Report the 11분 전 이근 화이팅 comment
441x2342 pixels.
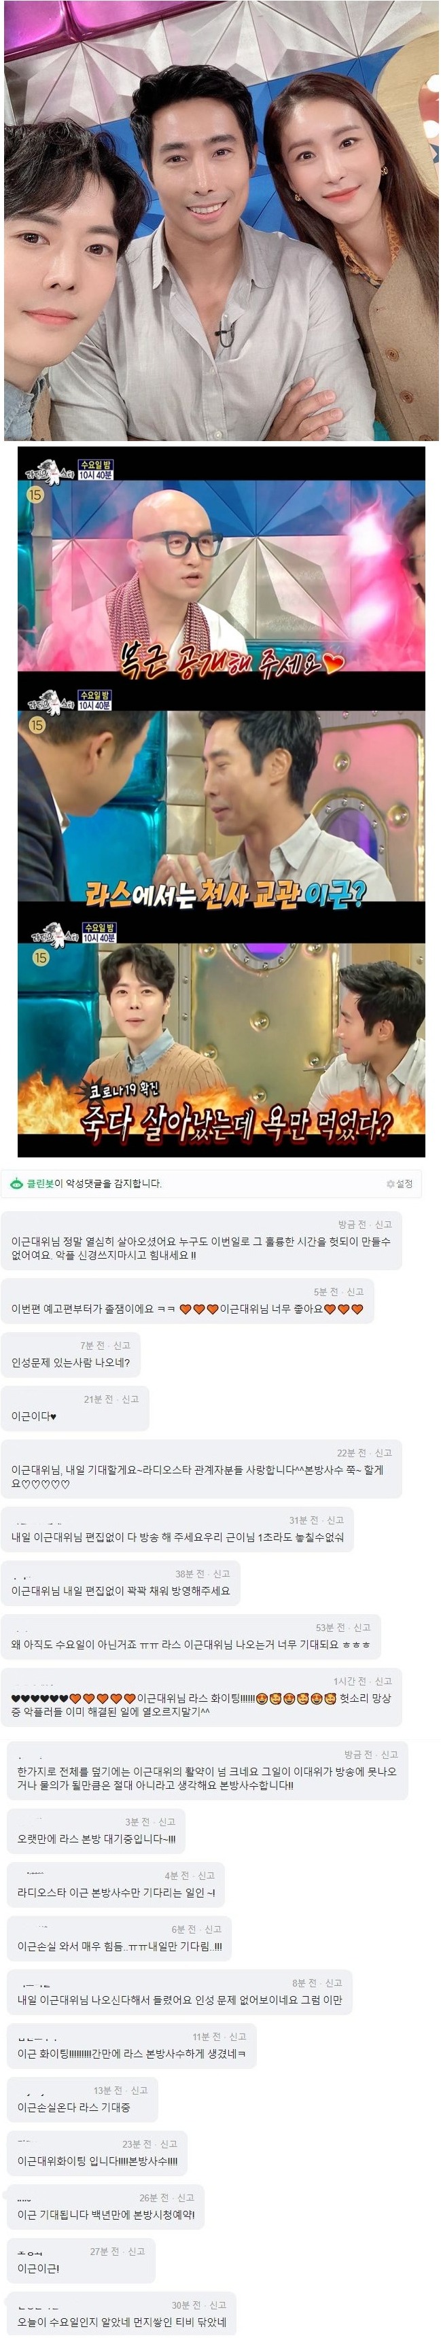click(237, 2037)
